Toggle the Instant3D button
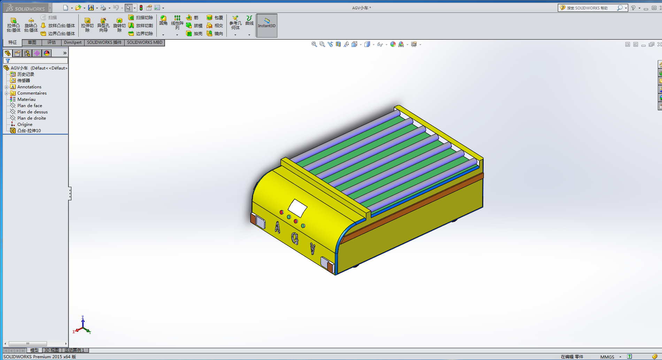 point(267,25)
